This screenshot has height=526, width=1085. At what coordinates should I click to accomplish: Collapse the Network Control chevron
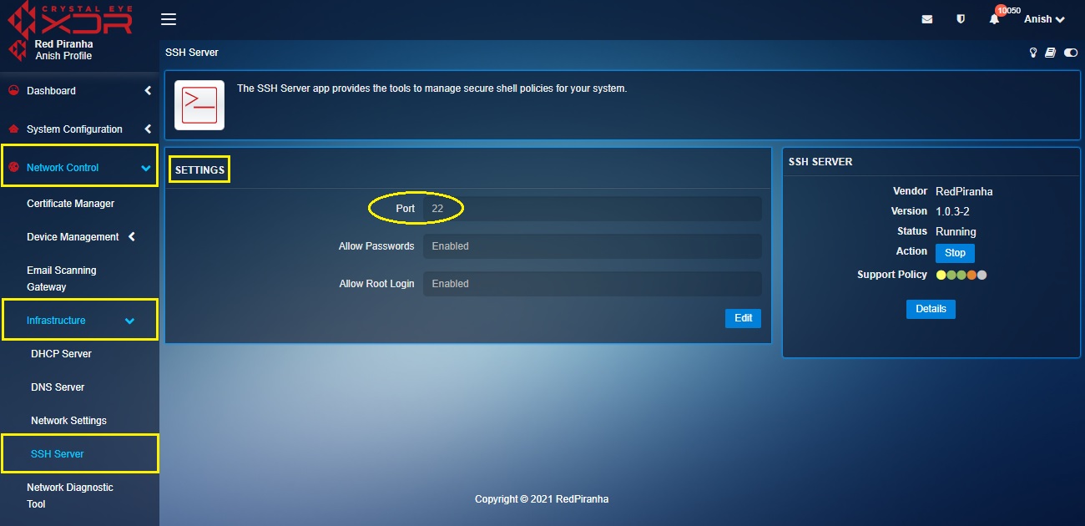(146, 169)
